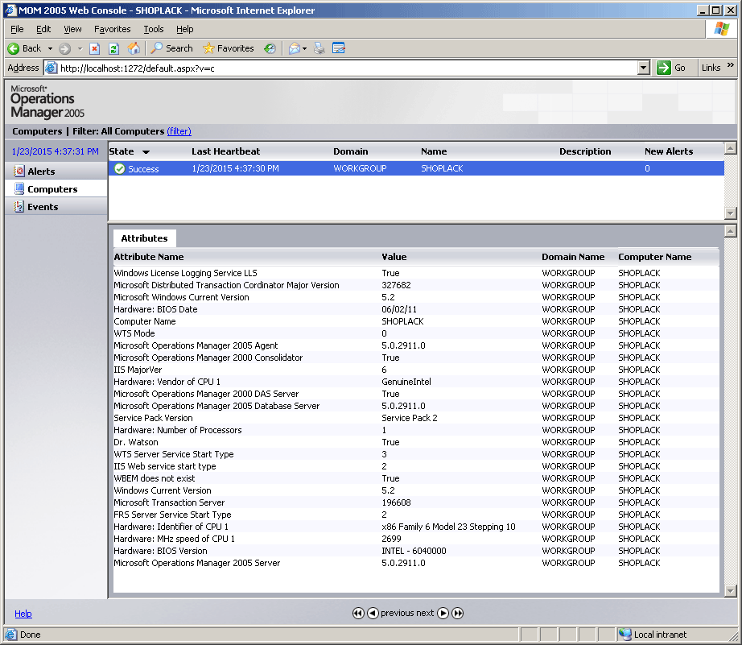Click the green Success state check icon

coord(120,168)
